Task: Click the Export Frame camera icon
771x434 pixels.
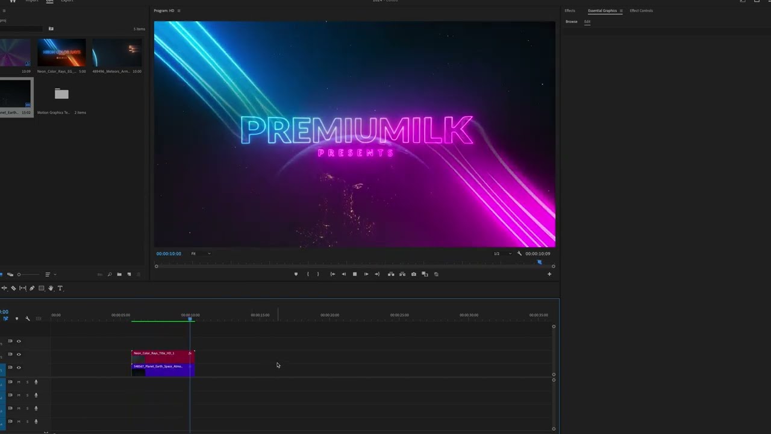Action: (414, 274)
